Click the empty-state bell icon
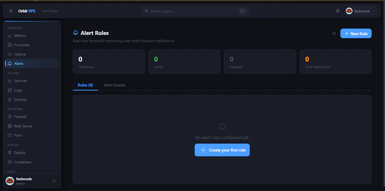The width and height of the screenshot is (385, 191). 222,127
